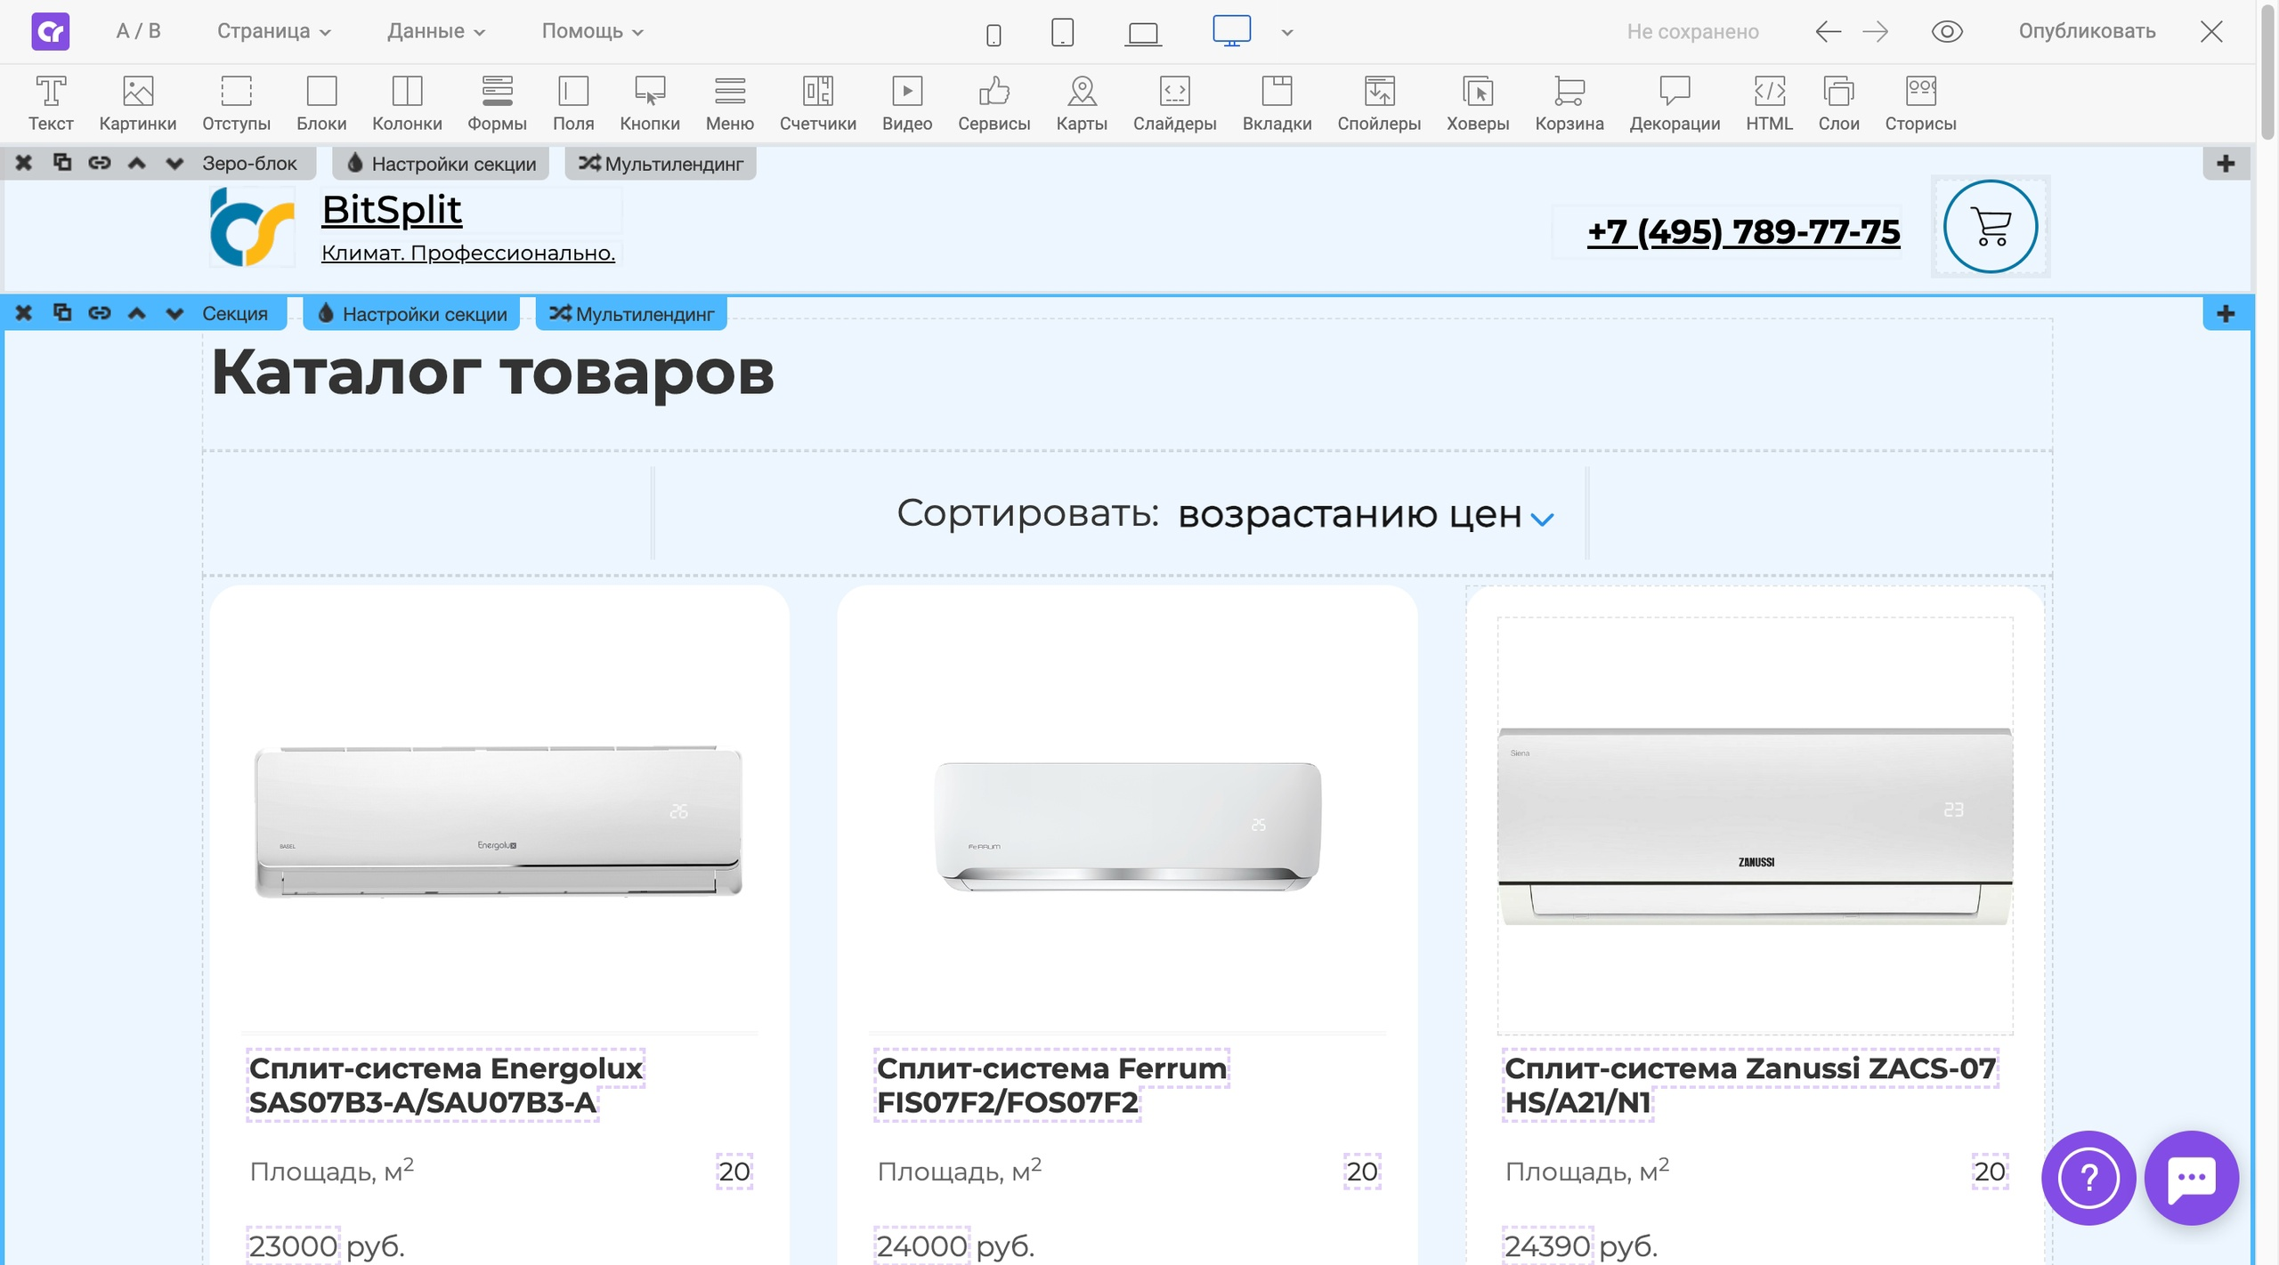Click the vertical page scrollbar
Viewport: 2279px width, 1265px height.
point(2267,71)
